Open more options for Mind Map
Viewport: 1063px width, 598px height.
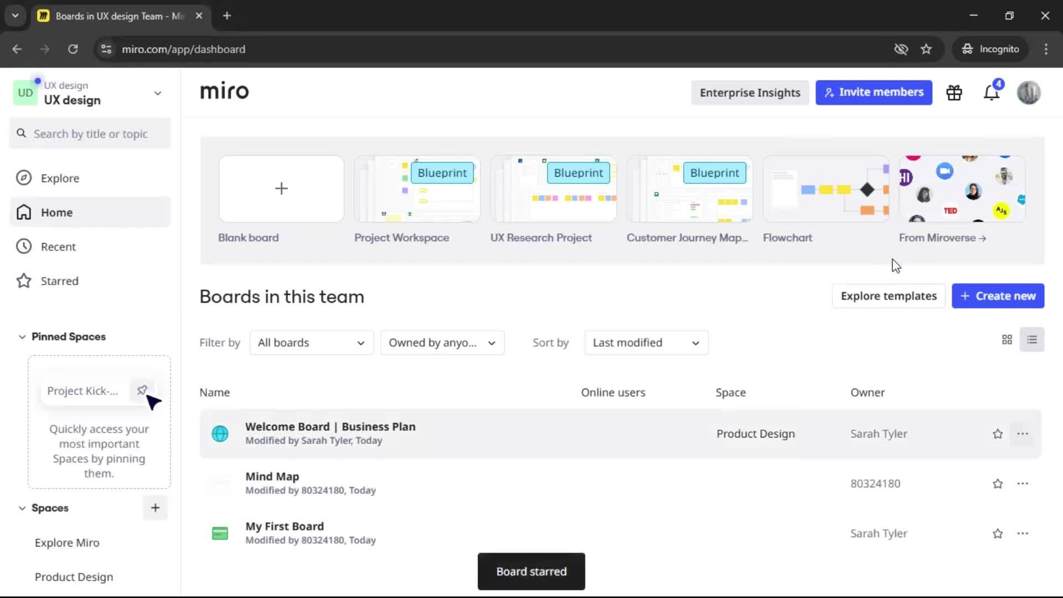(1023, 484)
